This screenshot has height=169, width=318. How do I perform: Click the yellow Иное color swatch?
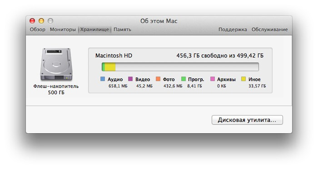(243, 79)
